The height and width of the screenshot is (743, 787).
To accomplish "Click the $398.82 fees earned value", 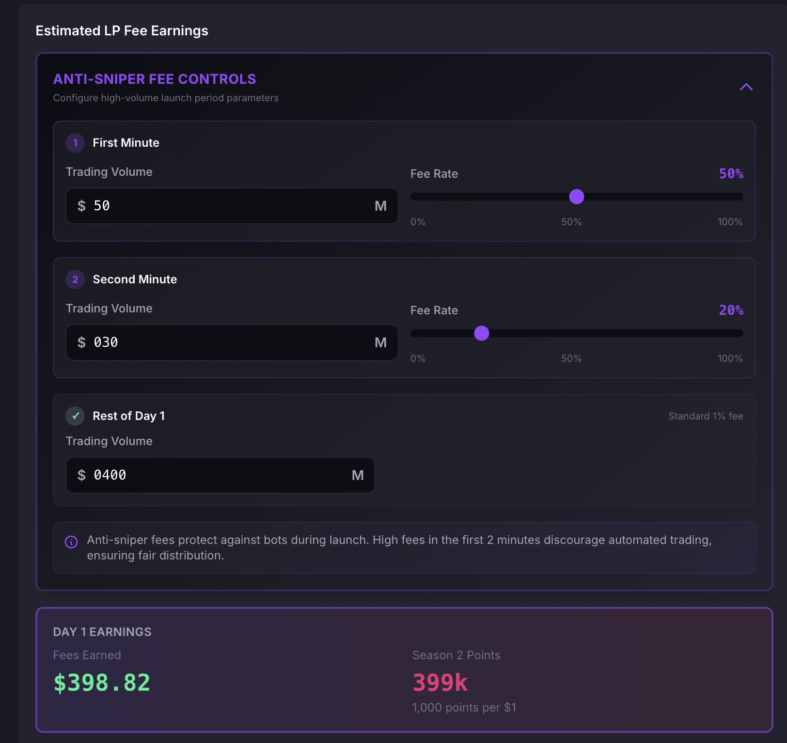I will tap(102, 682).
